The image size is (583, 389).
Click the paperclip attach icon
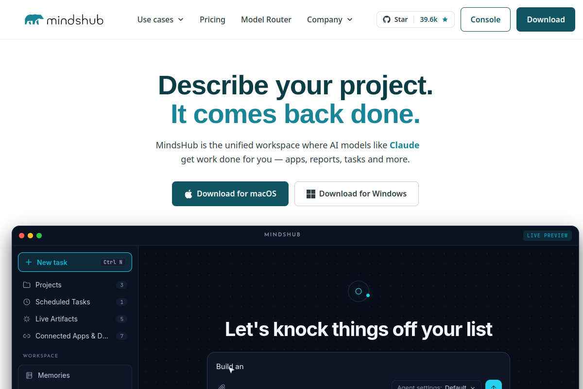(x=222, y=387)
